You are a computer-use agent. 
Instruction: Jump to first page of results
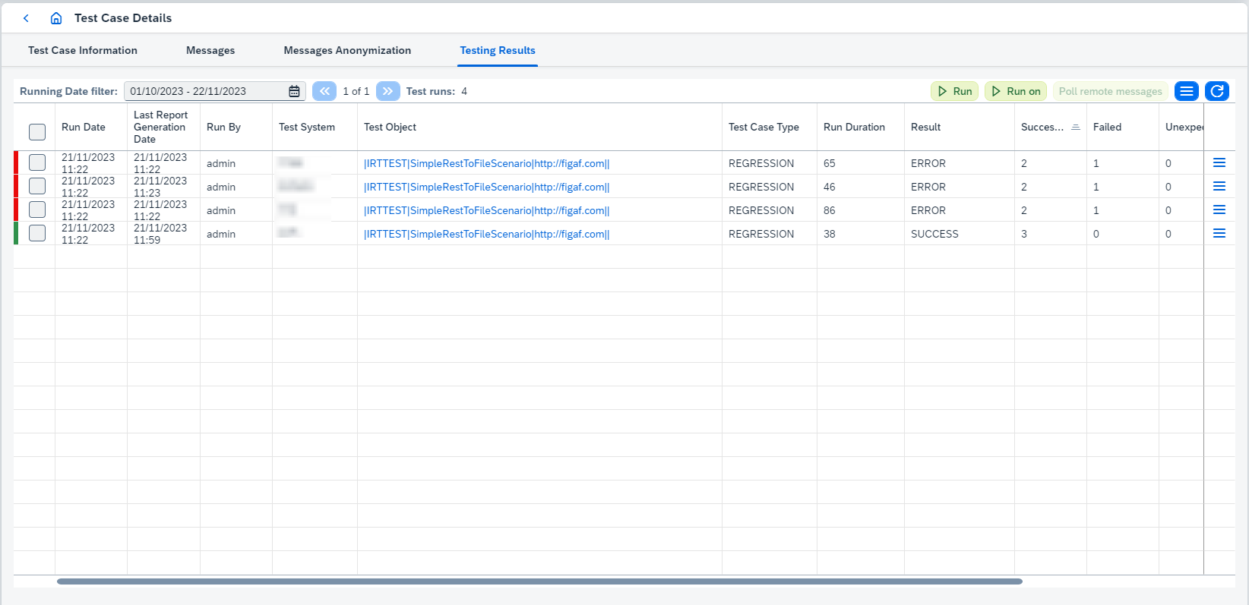[x=324, y=91]
